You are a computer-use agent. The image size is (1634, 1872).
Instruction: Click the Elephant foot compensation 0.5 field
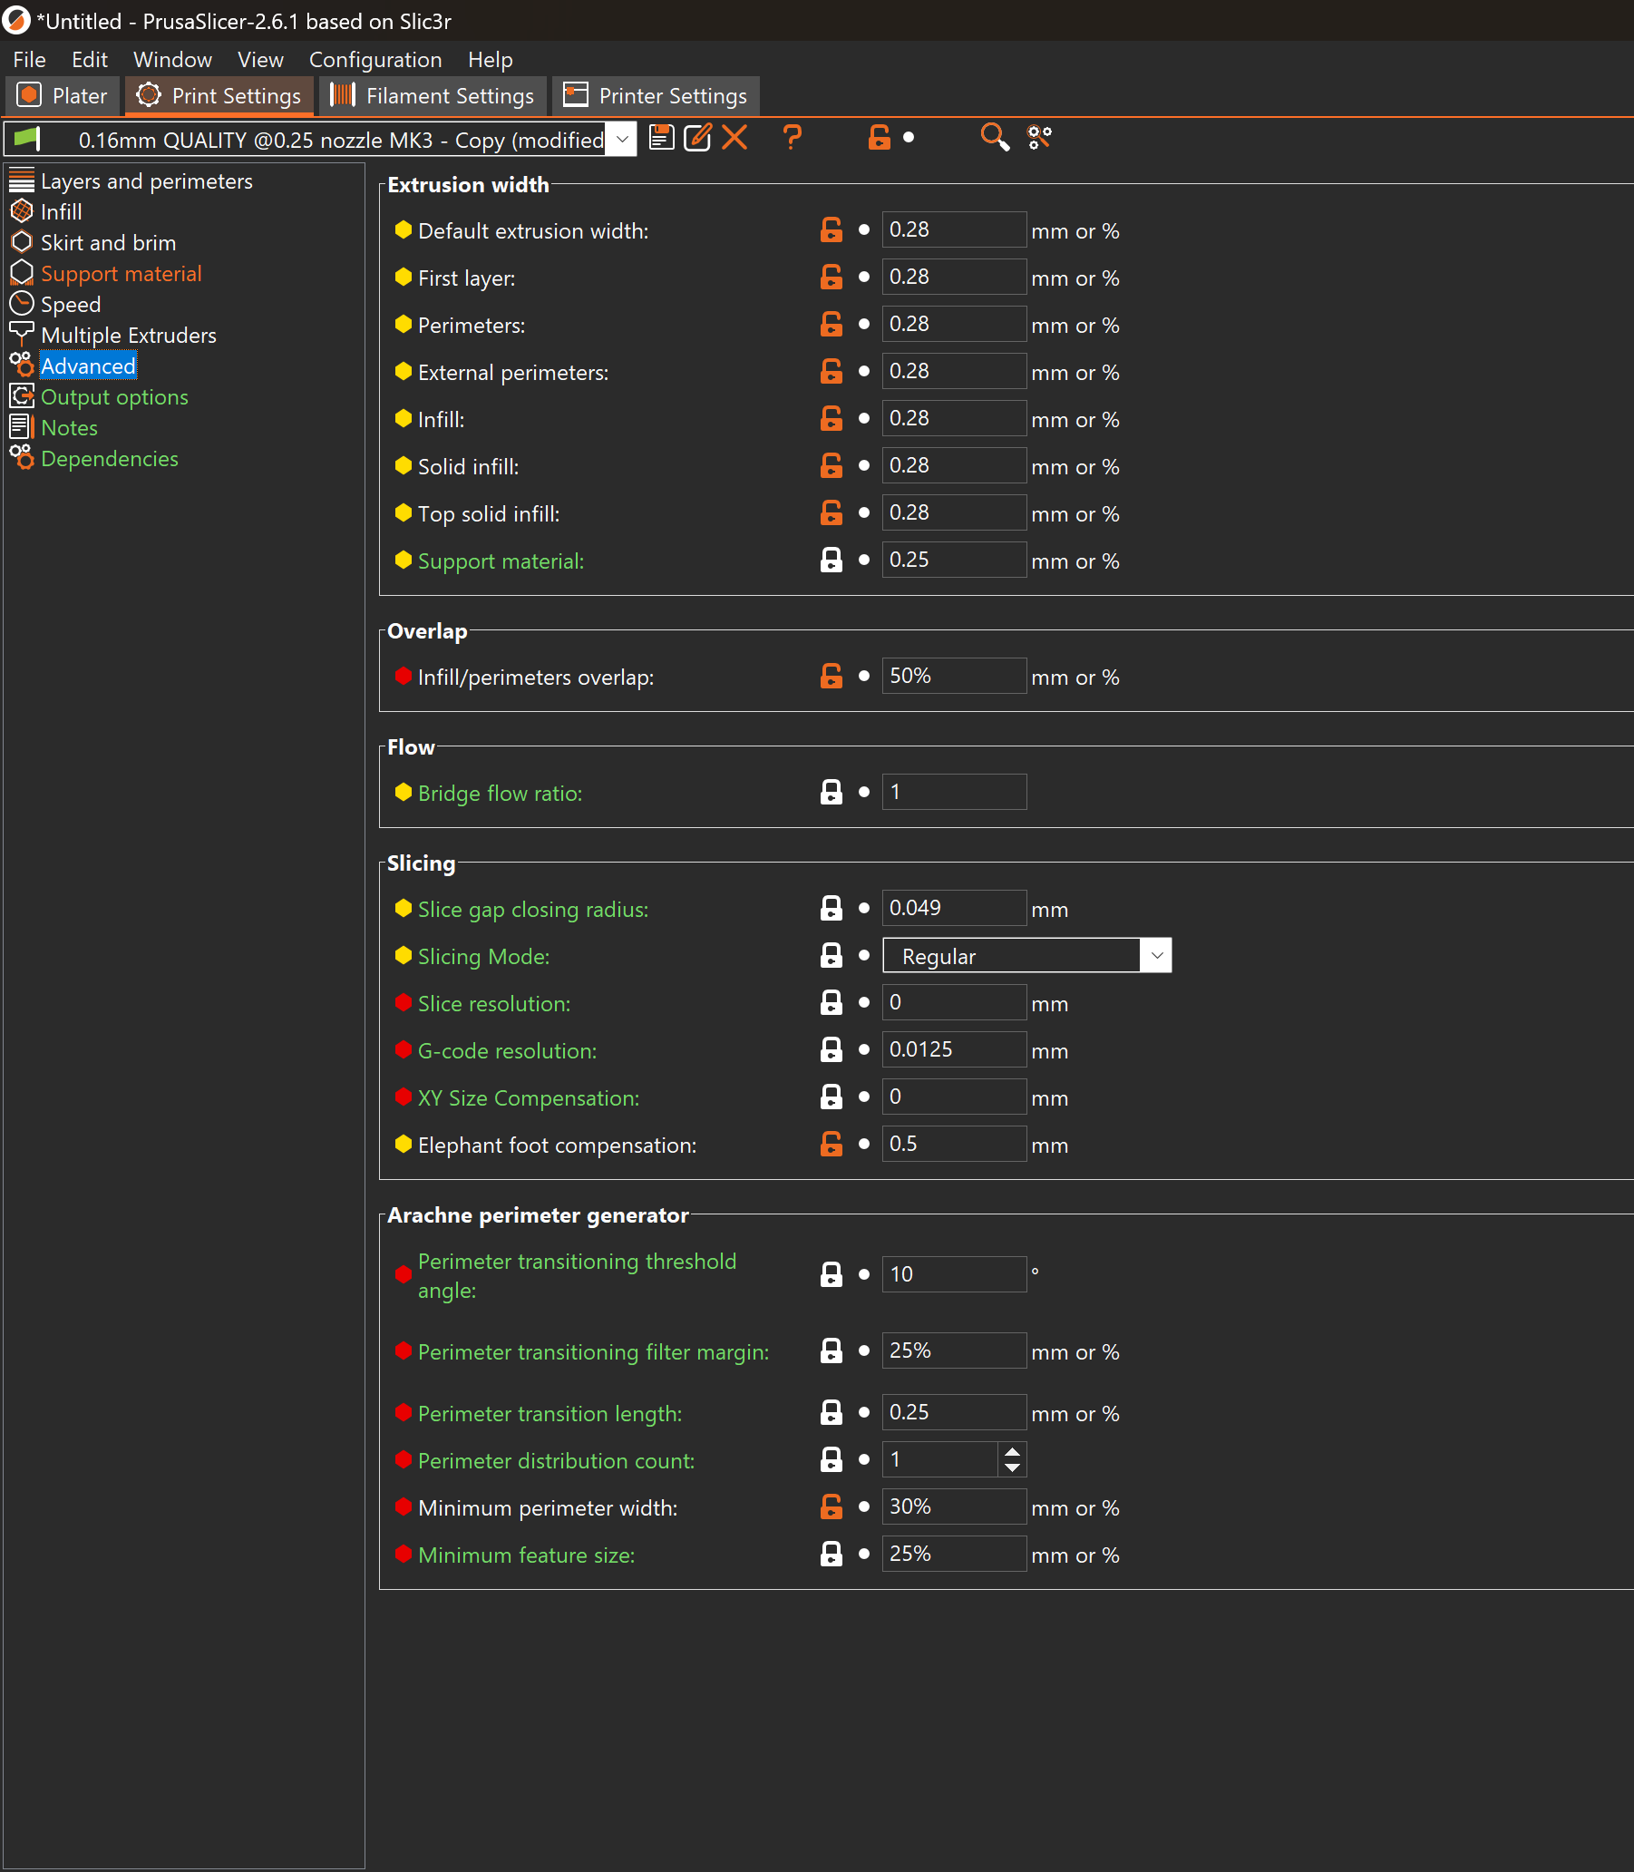[954, 1145]
